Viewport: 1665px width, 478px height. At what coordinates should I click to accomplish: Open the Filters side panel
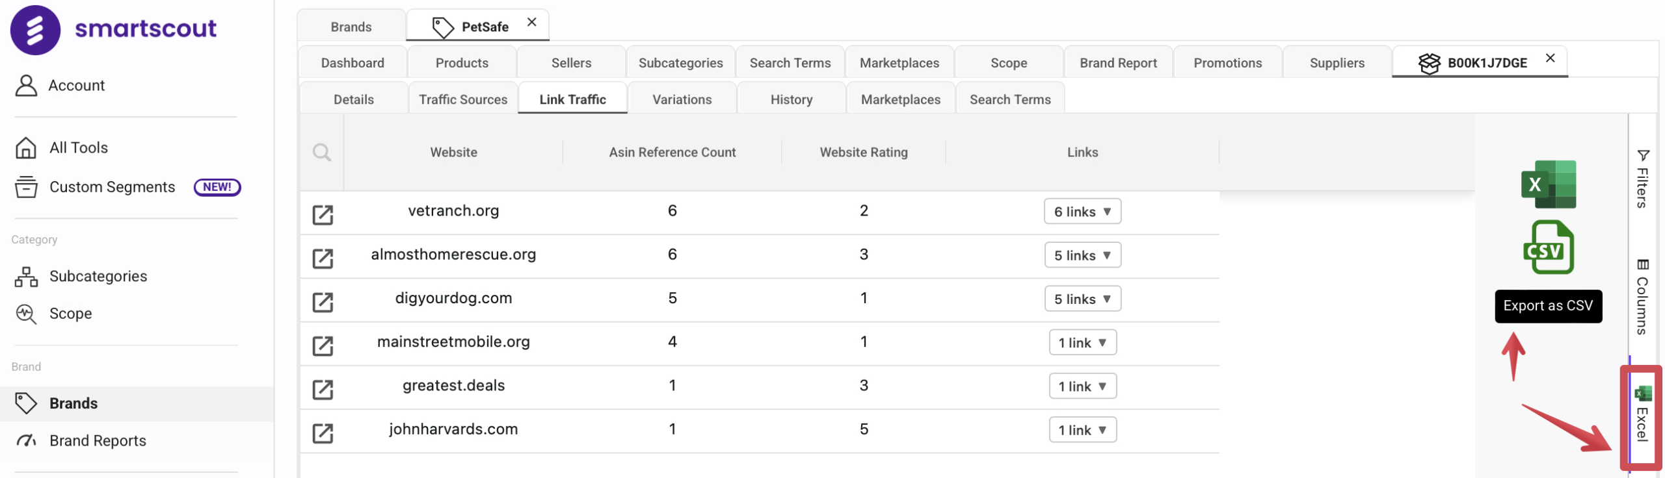tap(1642, 179)
